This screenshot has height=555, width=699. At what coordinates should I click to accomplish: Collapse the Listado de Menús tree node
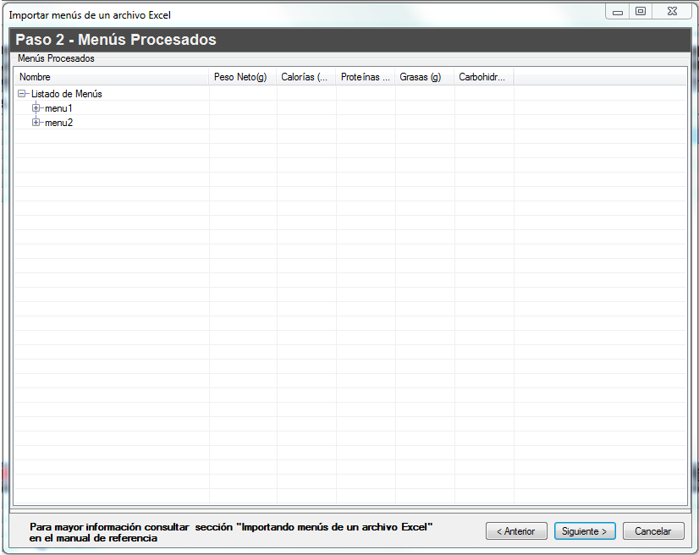(x=21, y=94)
